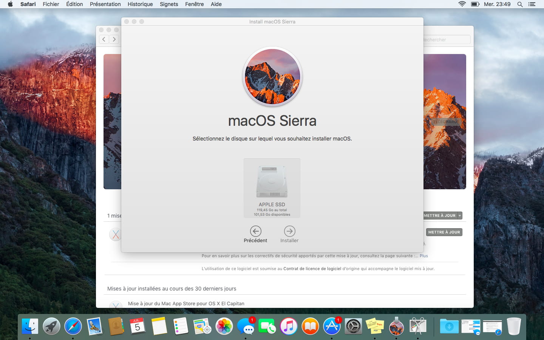Click the Wi-Fi status icon
This screenshot has height=340, width=544.
coord(462,4)
